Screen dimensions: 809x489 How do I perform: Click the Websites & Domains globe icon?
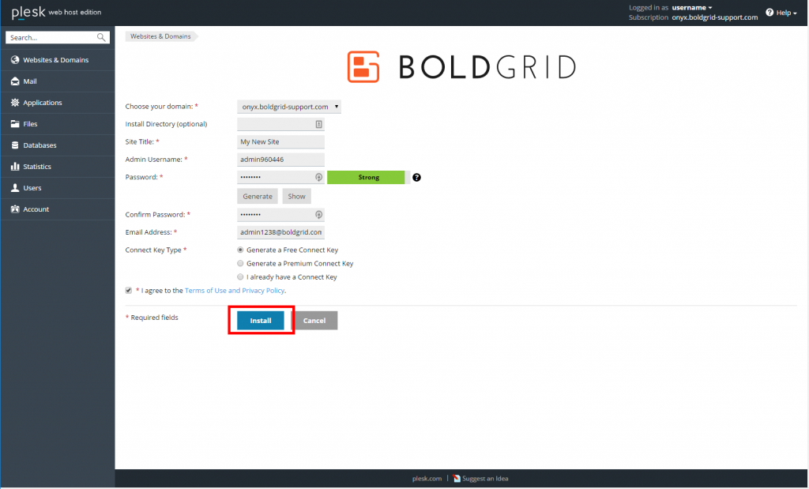pos(15,60)
